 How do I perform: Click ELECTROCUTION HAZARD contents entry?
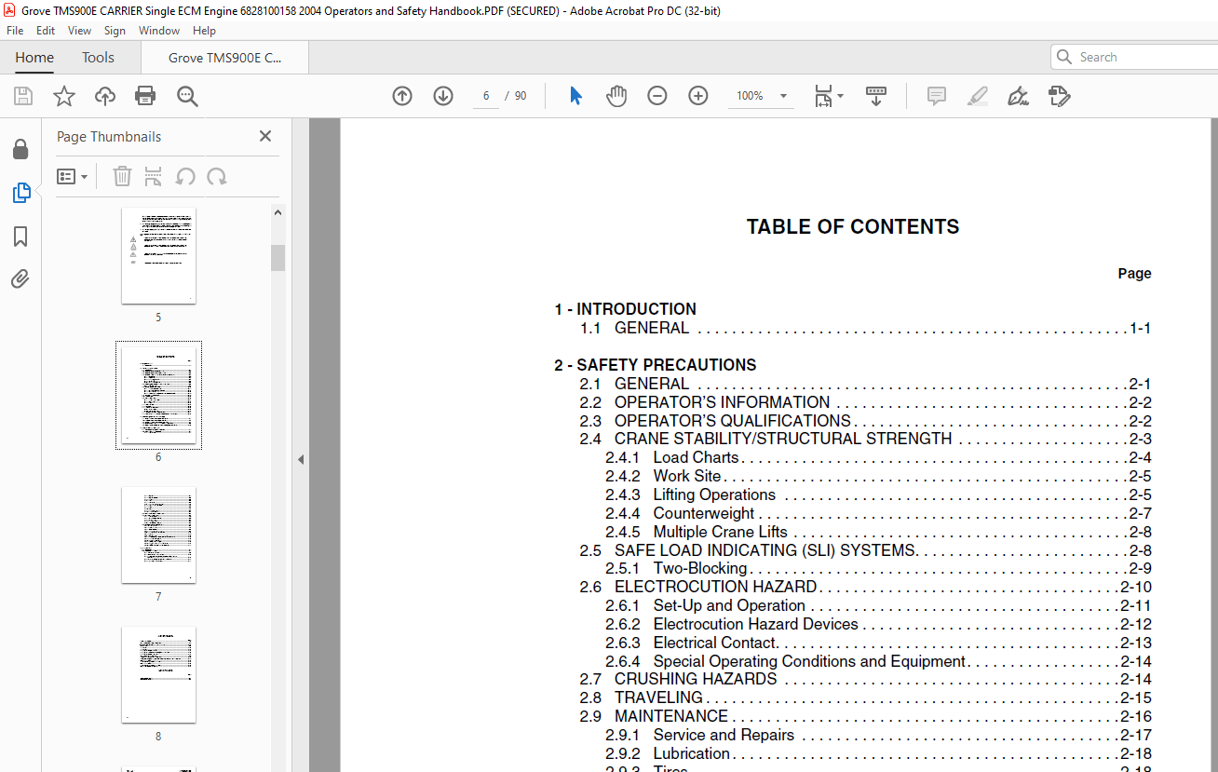(x=865, y=587)
